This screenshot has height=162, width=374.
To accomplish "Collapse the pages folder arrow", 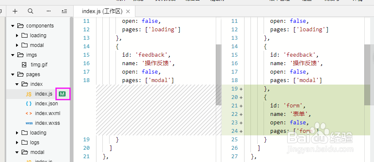I will click(13, 74).
